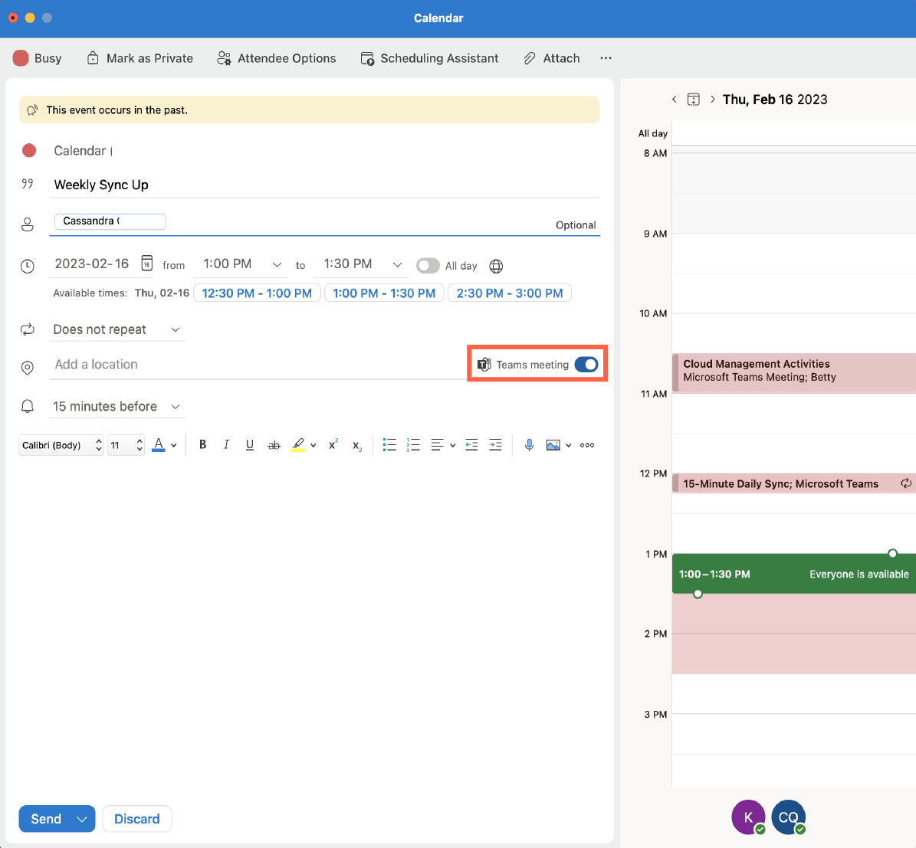Click the time zone globe icon
Viewport: 916px width, 848px height.
click(x=496, y=266)
